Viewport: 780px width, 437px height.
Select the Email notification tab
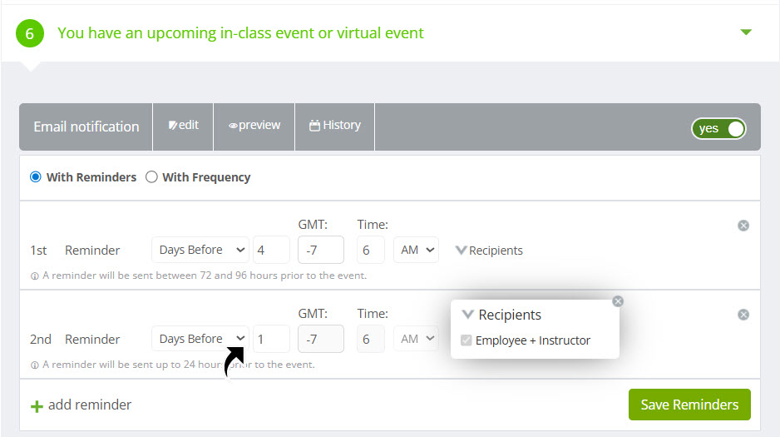pyautogui.click(x=86, y=127)
